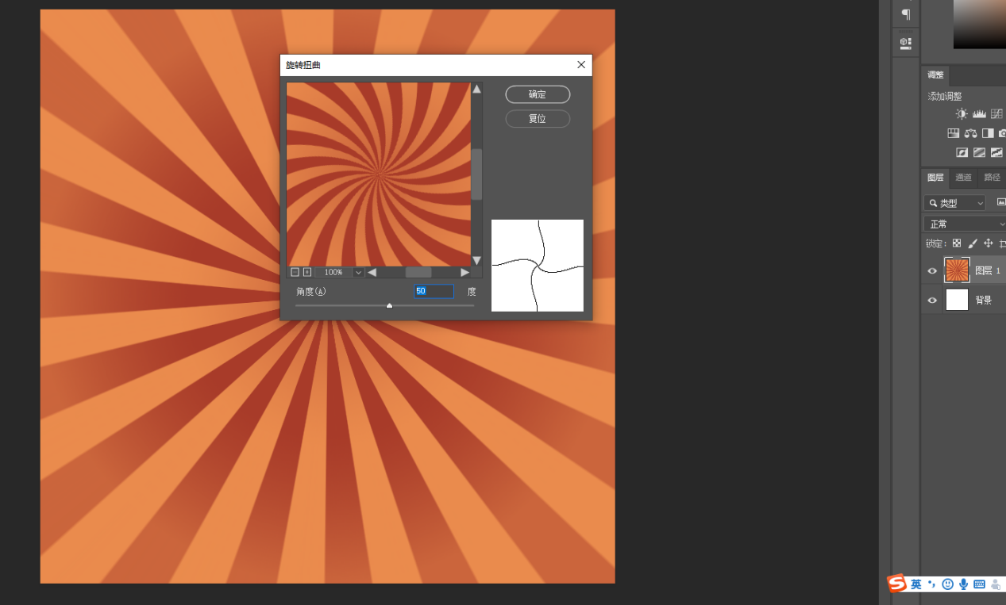Image resolution: width=1006 pixels, height=605 pixels.
Task: Click the preview horizontal scrollbar thumb
Action: [418, 272]
